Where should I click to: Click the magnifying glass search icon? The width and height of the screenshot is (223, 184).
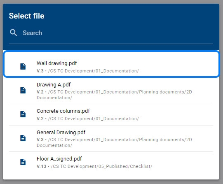pyautogui.click(x=14, y=33)
